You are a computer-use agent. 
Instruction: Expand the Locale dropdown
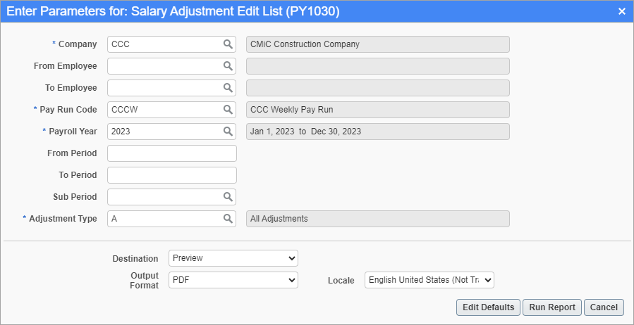pyautogui.click(x=429, y=280)
